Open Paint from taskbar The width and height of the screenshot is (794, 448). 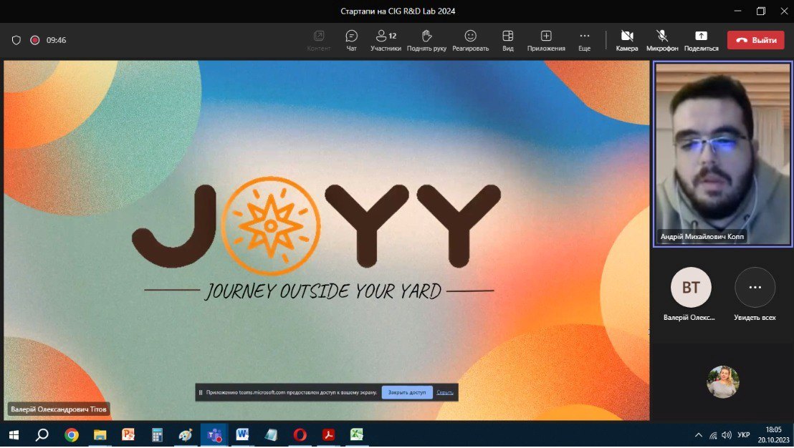pyautogui.click(x=186, y=435)
